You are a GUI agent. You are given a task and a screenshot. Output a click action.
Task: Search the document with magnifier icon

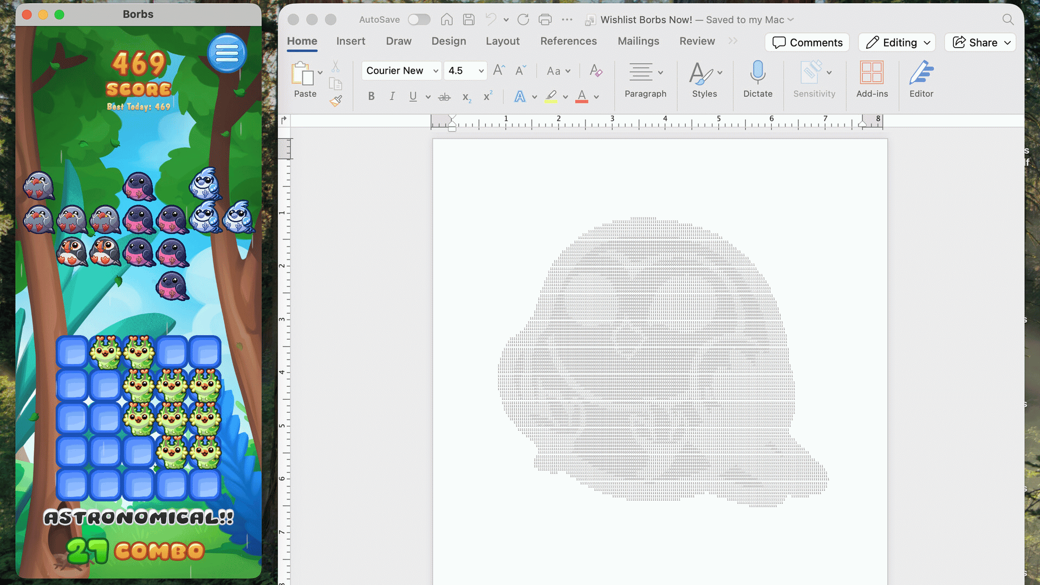[x=1007, y=19]
